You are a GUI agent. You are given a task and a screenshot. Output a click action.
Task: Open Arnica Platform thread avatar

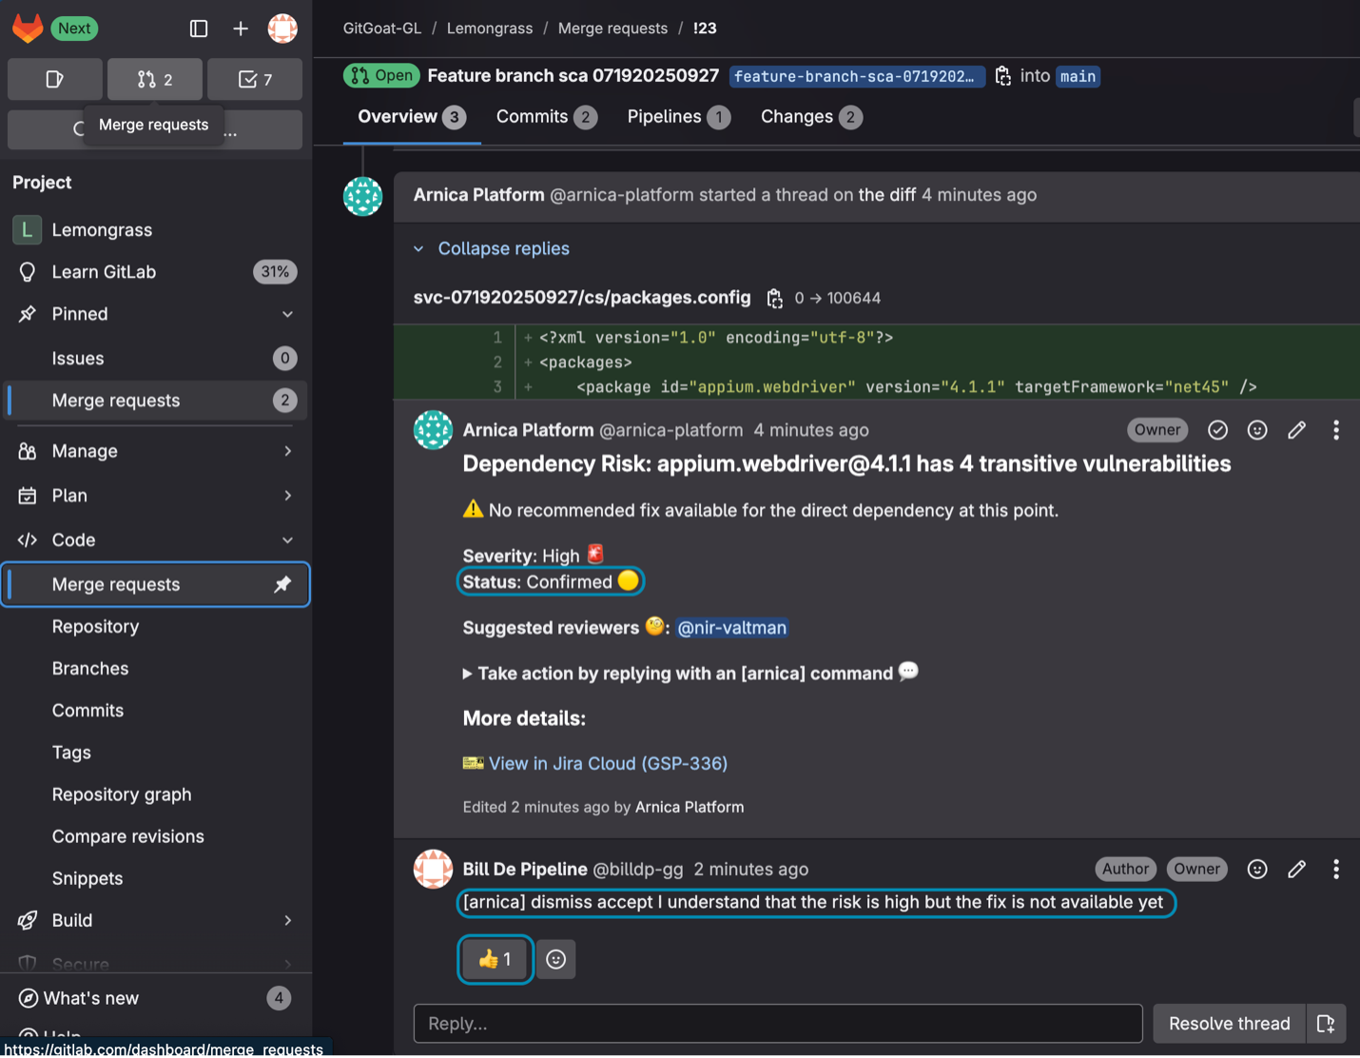(x=362, y=196)
